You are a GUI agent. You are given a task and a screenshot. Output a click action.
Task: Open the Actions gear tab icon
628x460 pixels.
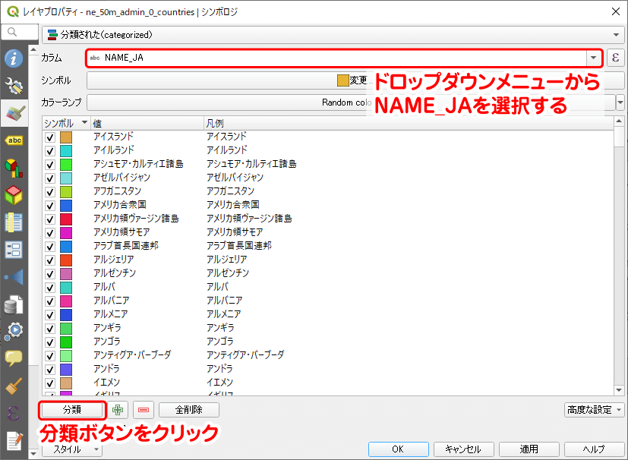pyautogui.click(x=14, y=331)
